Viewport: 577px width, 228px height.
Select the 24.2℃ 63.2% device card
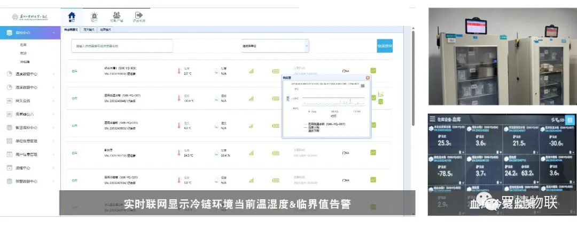(x=521, y=169)
